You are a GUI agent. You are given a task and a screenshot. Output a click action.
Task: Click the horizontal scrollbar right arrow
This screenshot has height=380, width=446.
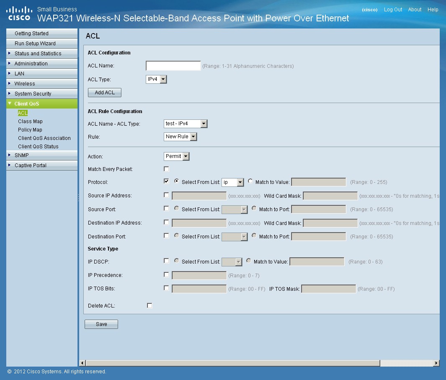click(x=436, y=363)
